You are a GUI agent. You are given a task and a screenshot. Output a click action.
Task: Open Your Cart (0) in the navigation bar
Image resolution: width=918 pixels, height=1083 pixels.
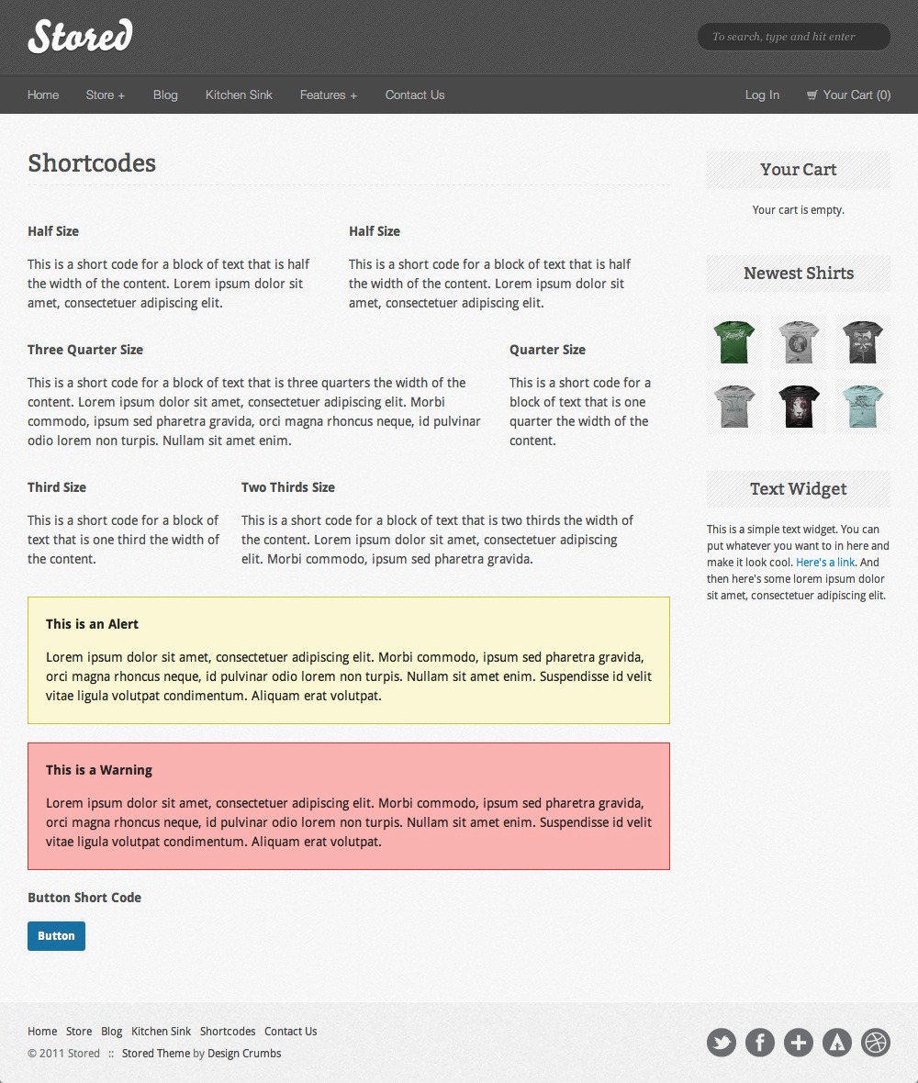click(x=848, y=95)
